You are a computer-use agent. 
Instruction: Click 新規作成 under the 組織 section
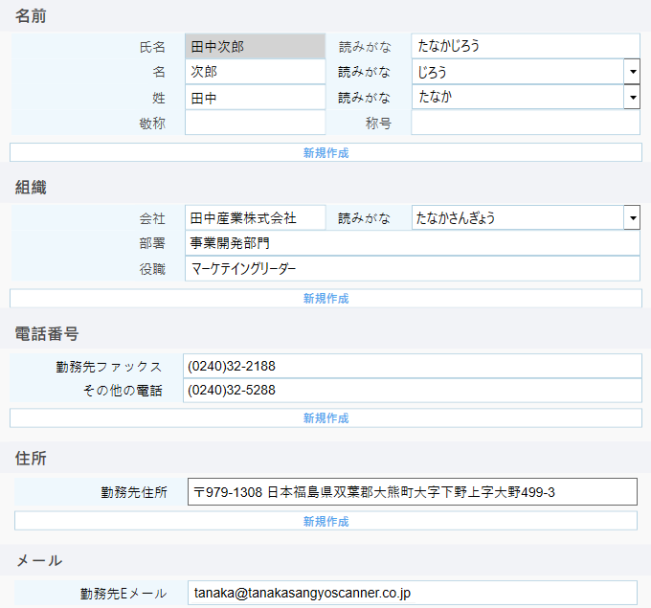(x=325, y=298)
